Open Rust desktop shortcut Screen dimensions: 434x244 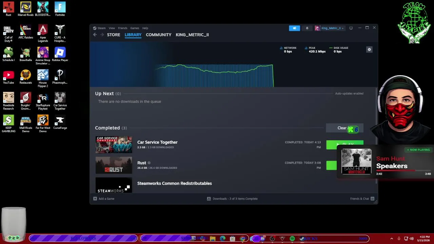tap(8, 9)
